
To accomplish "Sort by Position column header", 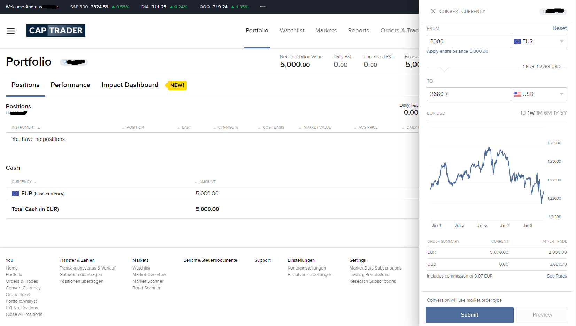I will click(x=135, y=128).
